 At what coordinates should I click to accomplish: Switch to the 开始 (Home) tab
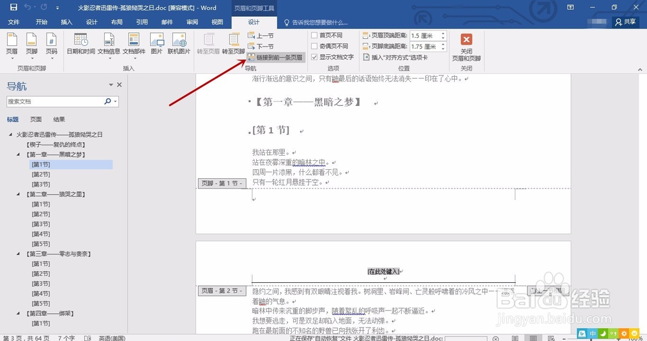[41, 22]
